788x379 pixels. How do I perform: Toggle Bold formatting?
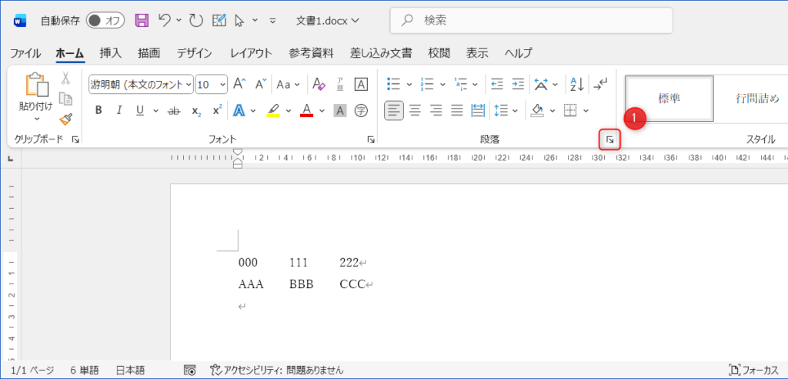click(x=98, y=110)
